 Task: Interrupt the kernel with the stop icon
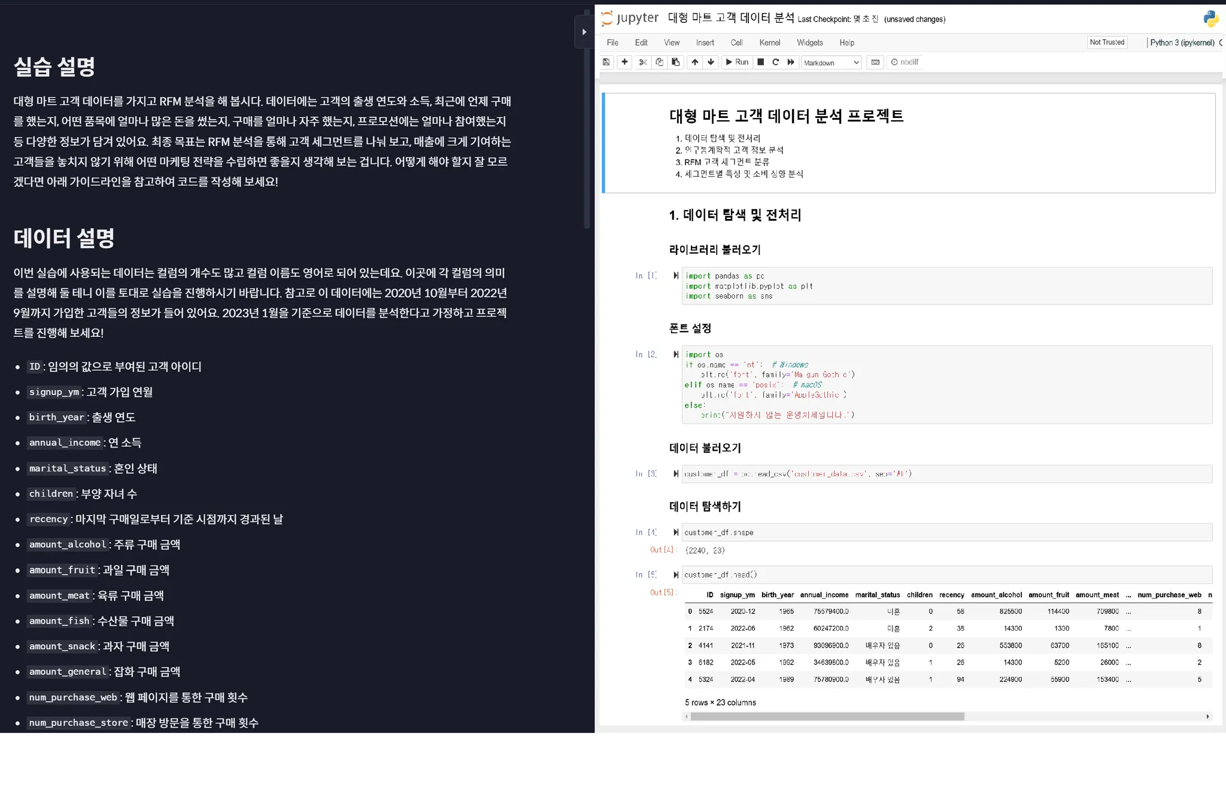point(761,62)
